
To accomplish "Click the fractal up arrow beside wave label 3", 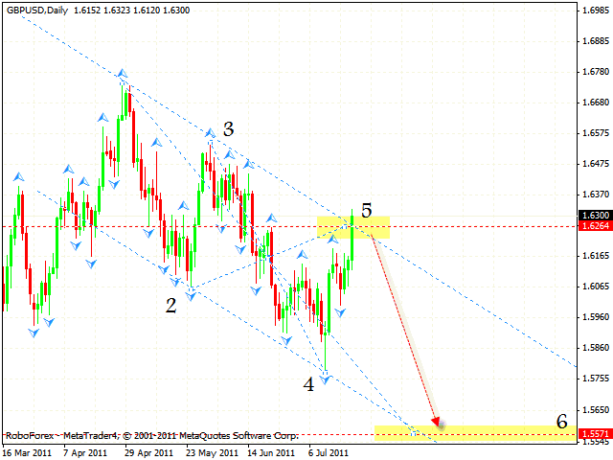I will (211, 132).
